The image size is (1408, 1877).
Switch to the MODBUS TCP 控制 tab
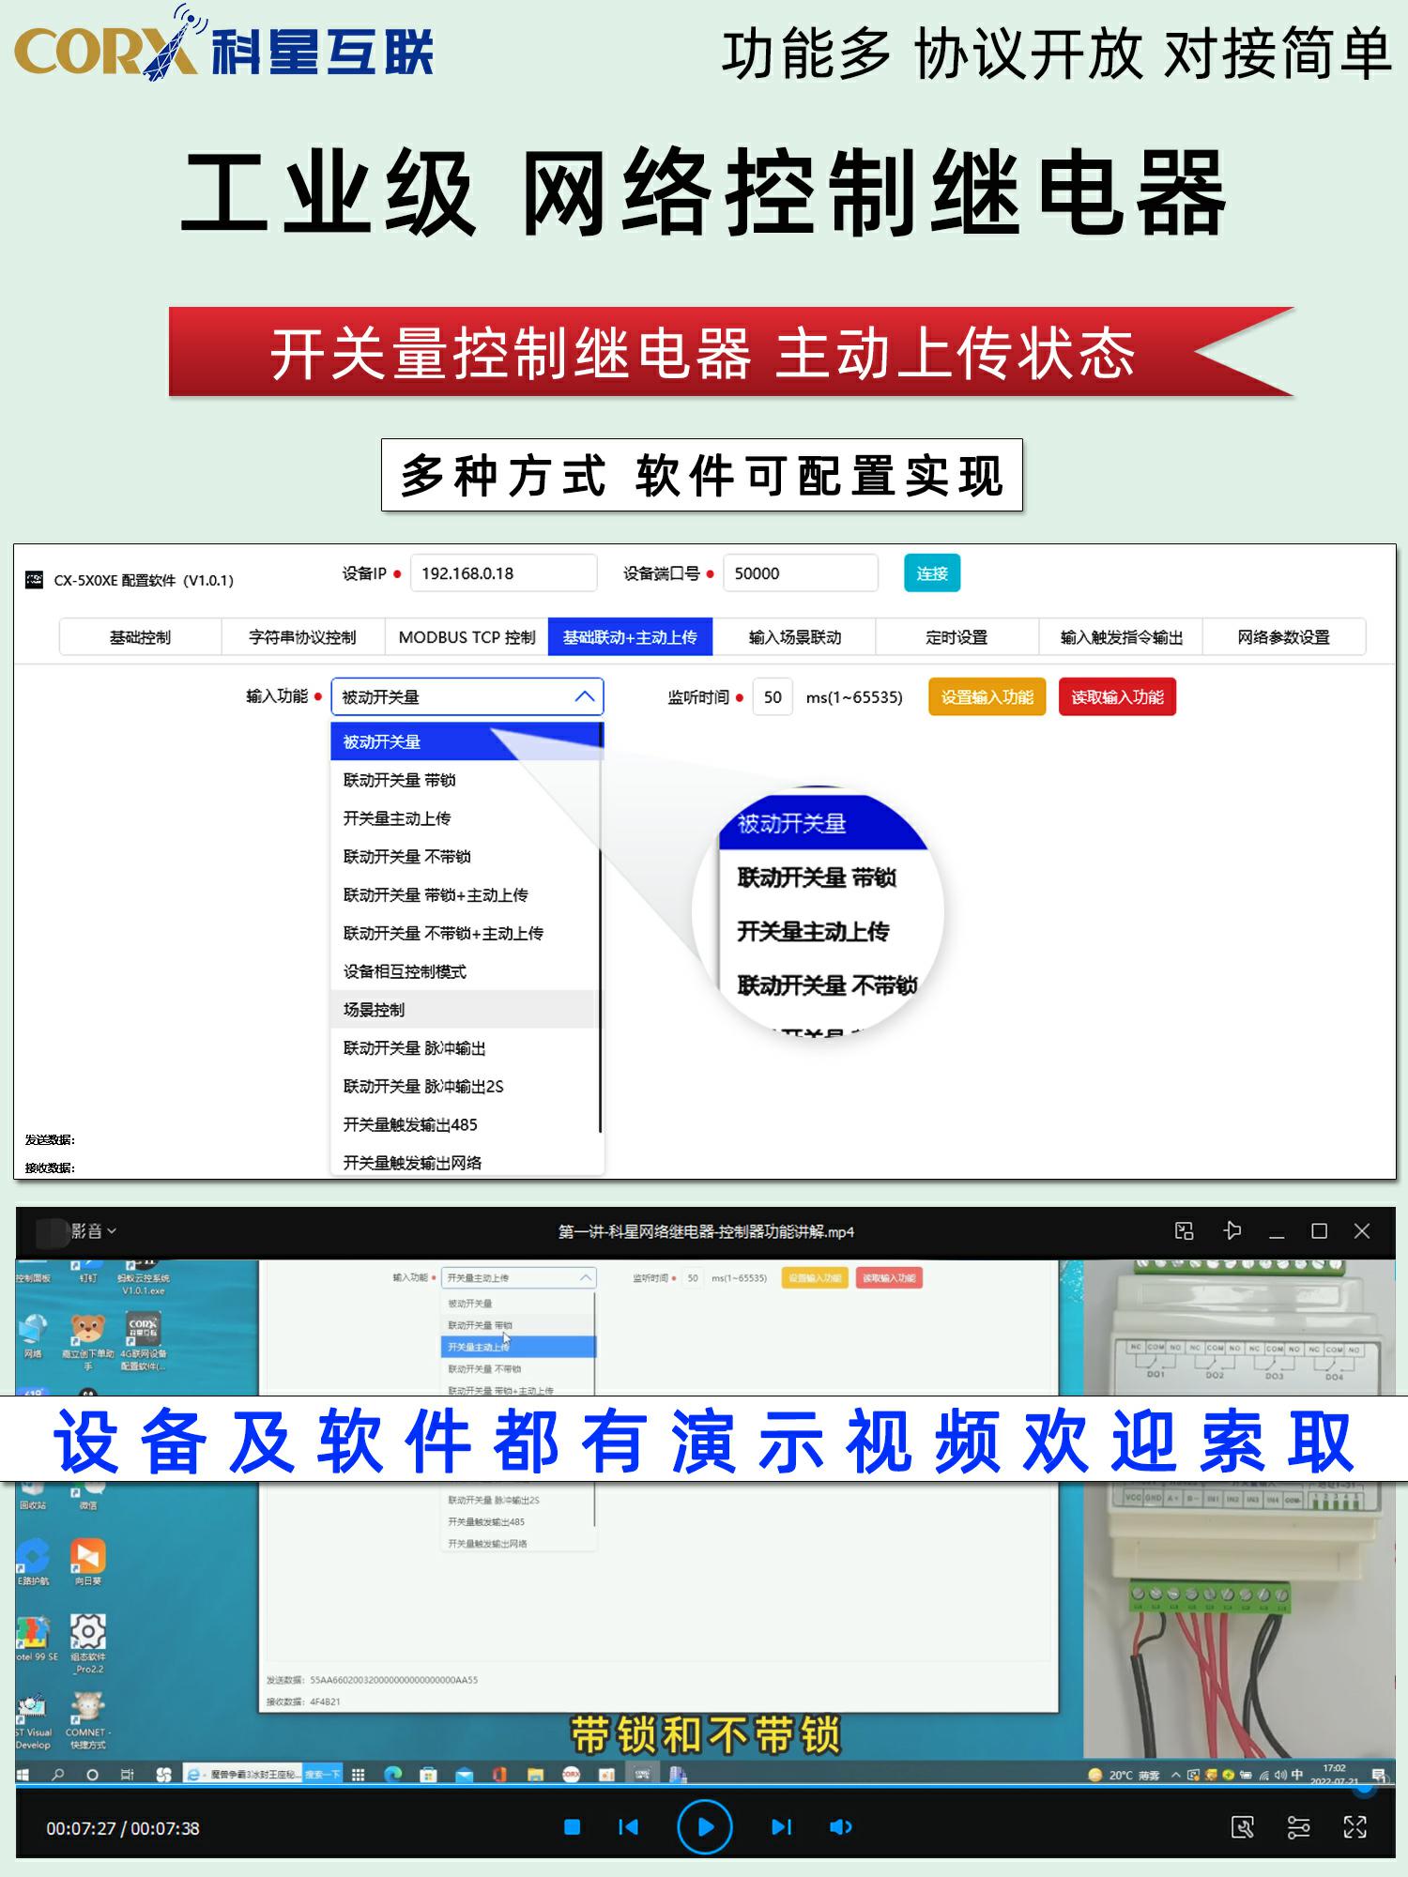click(x=467, y=637)
